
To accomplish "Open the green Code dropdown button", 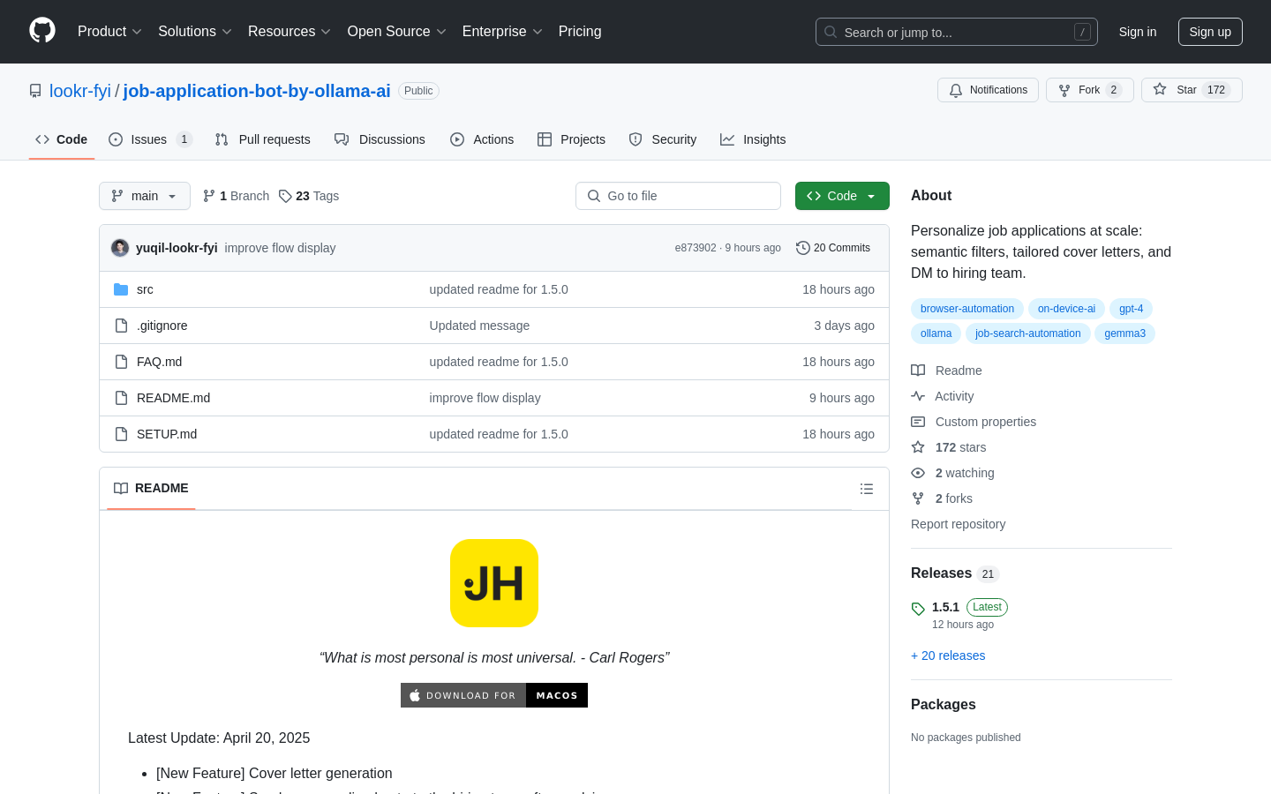I will coord(842,196).
